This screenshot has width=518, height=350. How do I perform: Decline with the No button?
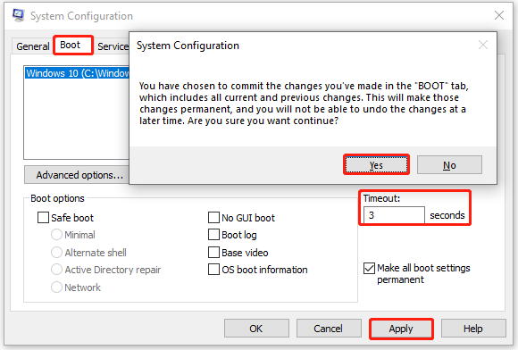pyautogui.click(x=449, y=165)
